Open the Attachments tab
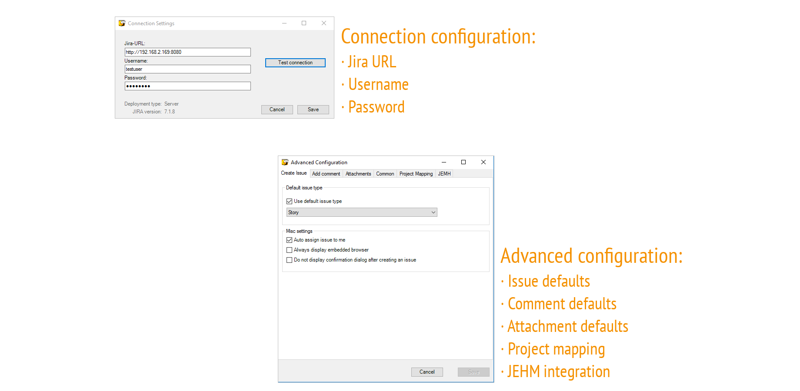Screen dimensions: 800x391 [x=358, y=173]
